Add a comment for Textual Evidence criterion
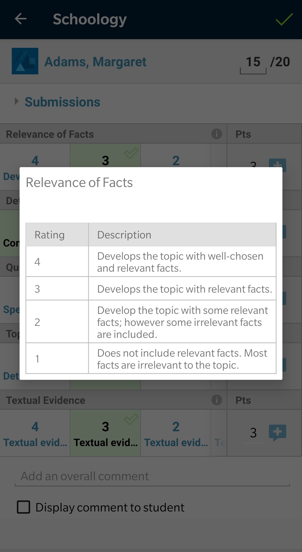Viewport: 302px width, 552px height. tap(277, 432)
